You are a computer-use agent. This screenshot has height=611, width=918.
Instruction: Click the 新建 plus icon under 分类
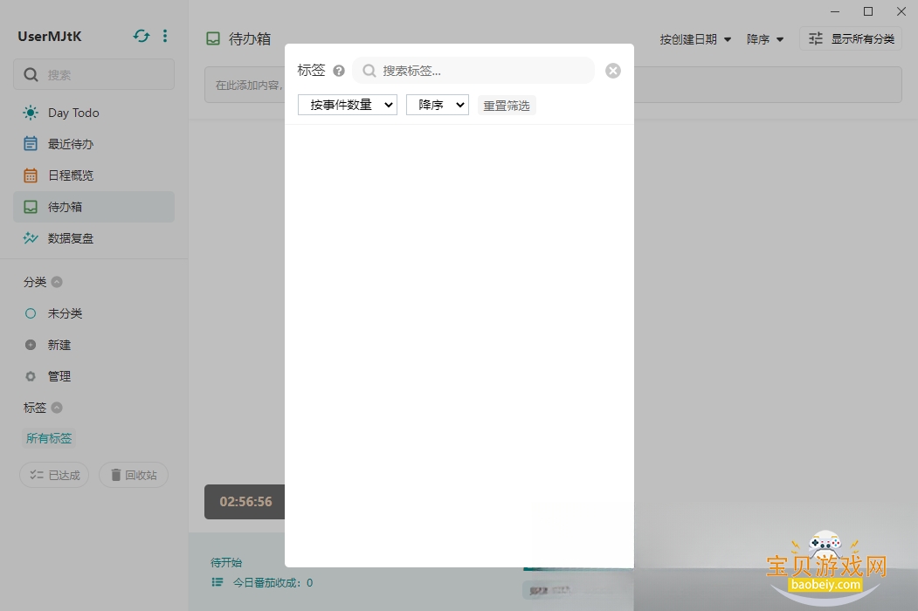click(31, 345)
